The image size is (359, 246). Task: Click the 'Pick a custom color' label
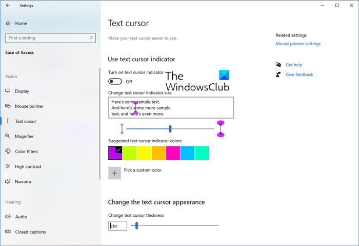pyautogui.click(x=143, y=170)
